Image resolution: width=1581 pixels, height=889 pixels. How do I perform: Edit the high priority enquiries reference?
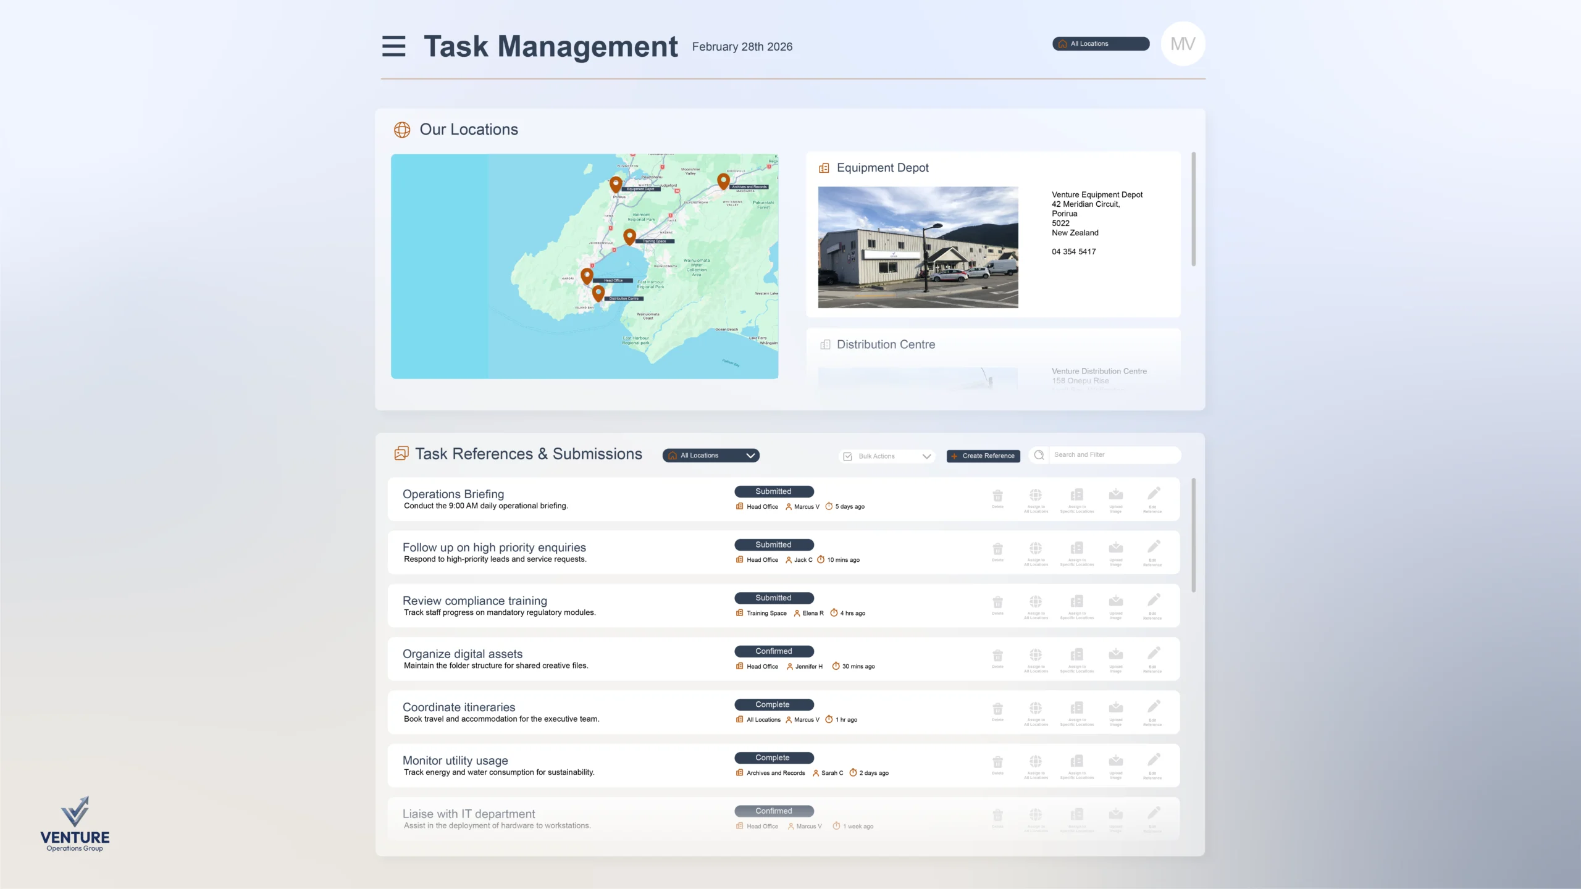[1152, 553]
